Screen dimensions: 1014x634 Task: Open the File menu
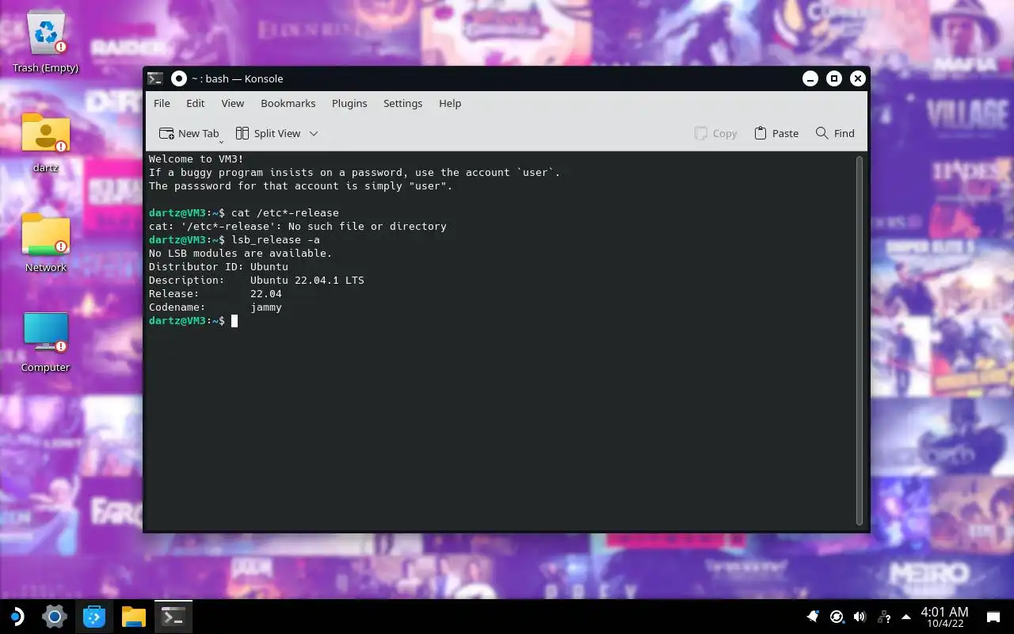[162, 103]
